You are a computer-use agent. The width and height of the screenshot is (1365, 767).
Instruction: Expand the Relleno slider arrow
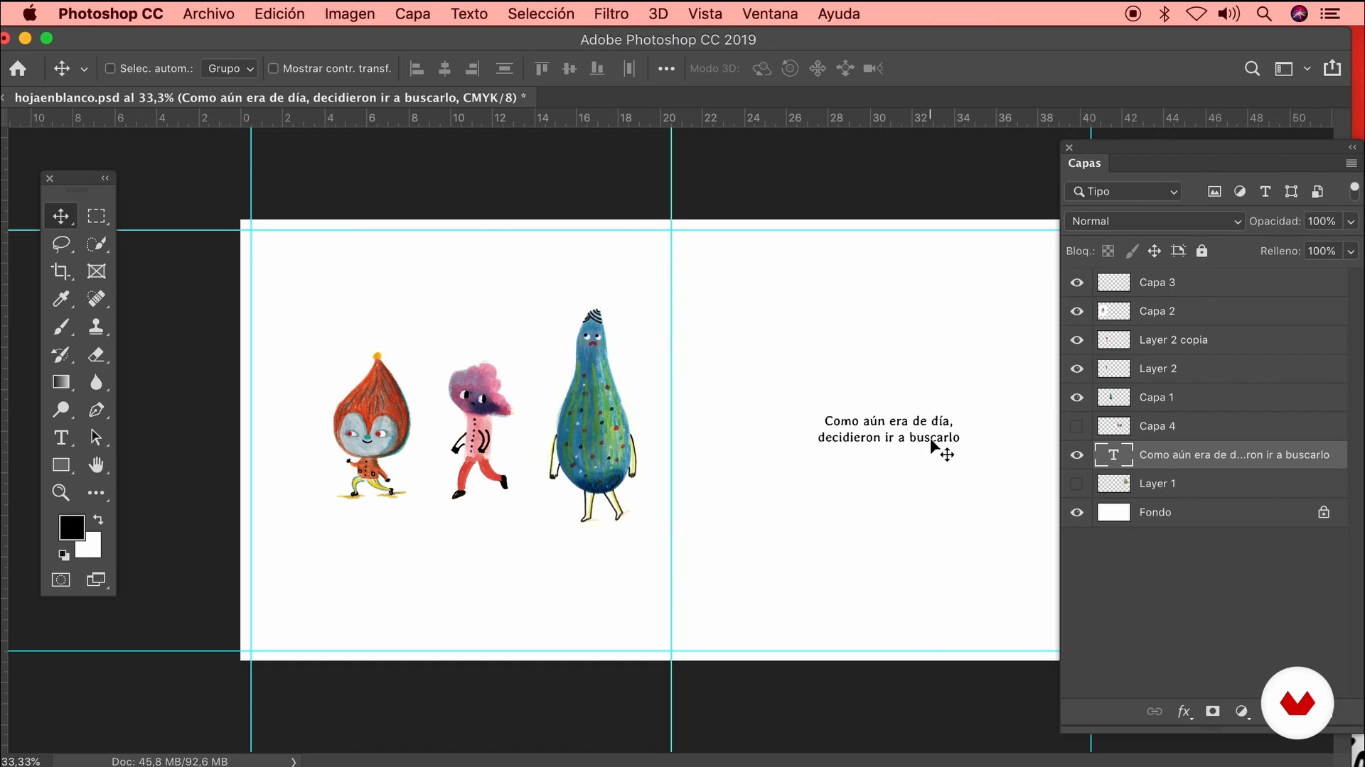pos(1351,251)
